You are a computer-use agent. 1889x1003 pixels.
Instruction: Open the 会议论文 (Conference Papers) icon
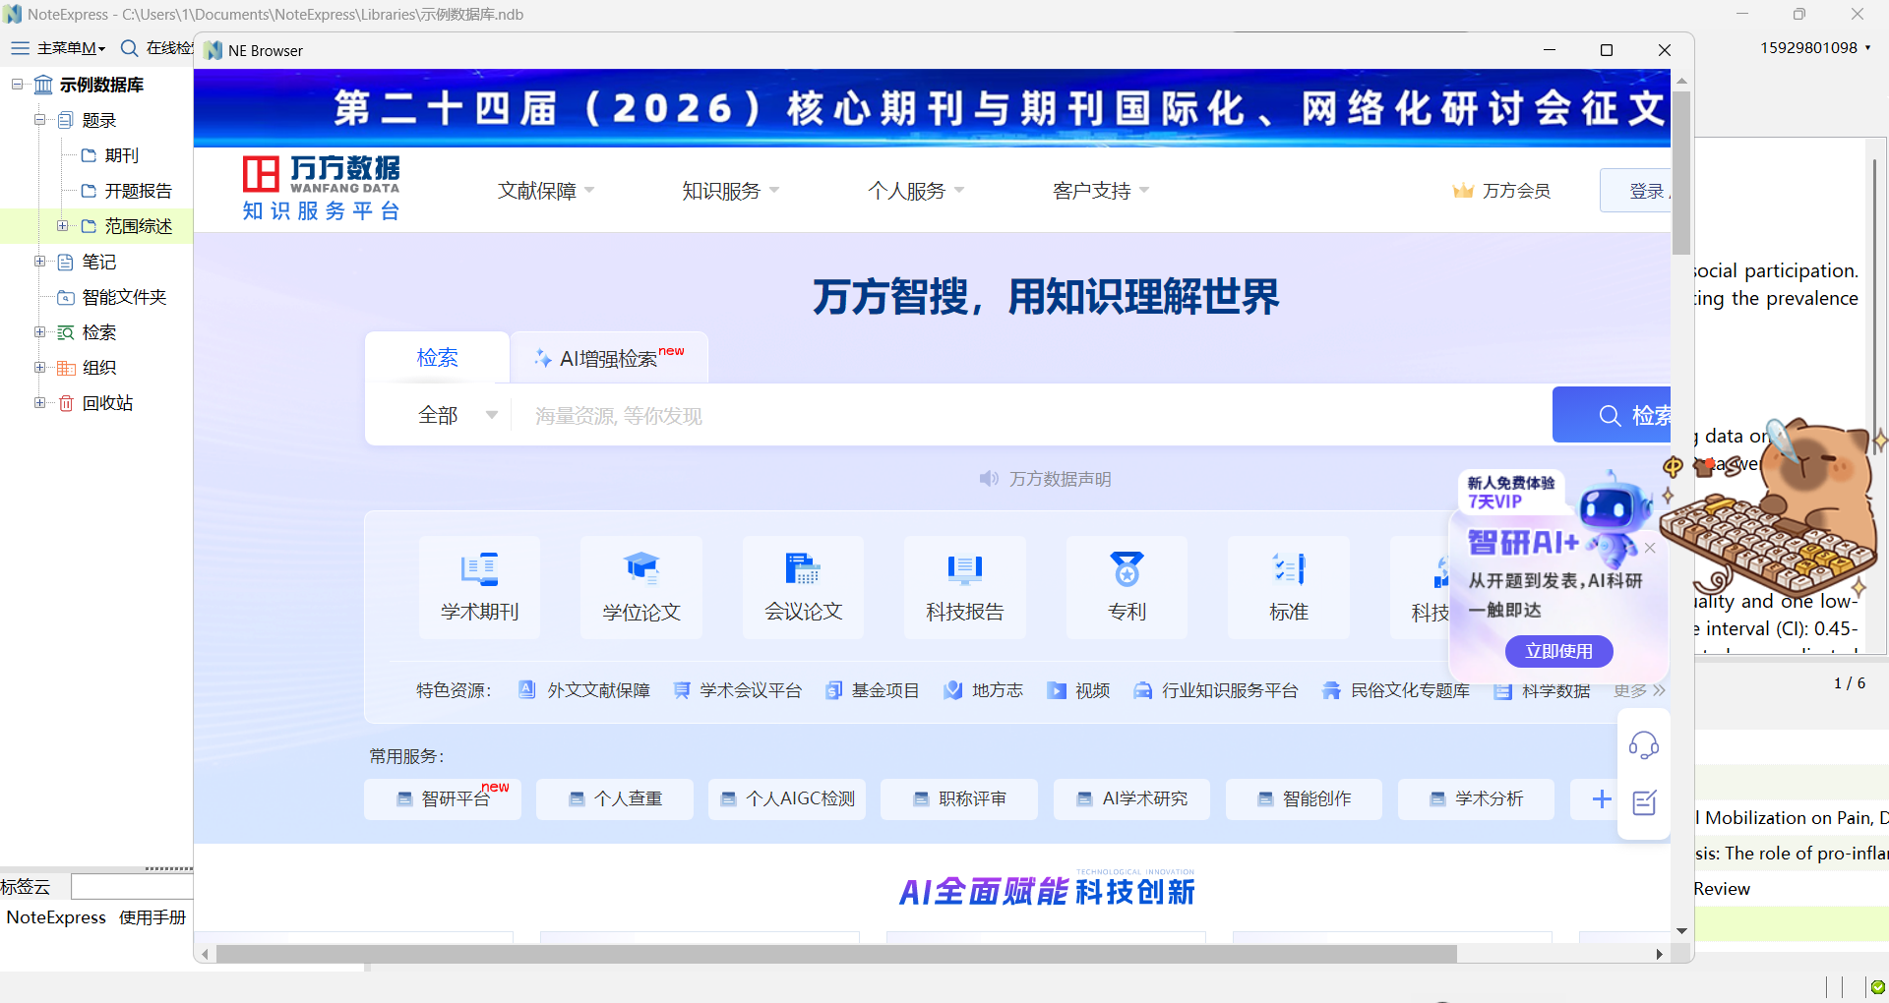[802, 585]
